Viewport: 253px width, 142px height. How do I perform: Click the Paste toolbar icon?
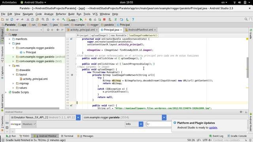[x=37, y=19]
